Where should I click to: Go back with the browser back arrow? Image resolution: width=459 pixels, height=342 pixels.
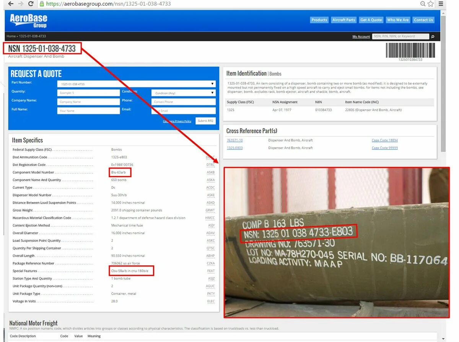click(11, 4)
